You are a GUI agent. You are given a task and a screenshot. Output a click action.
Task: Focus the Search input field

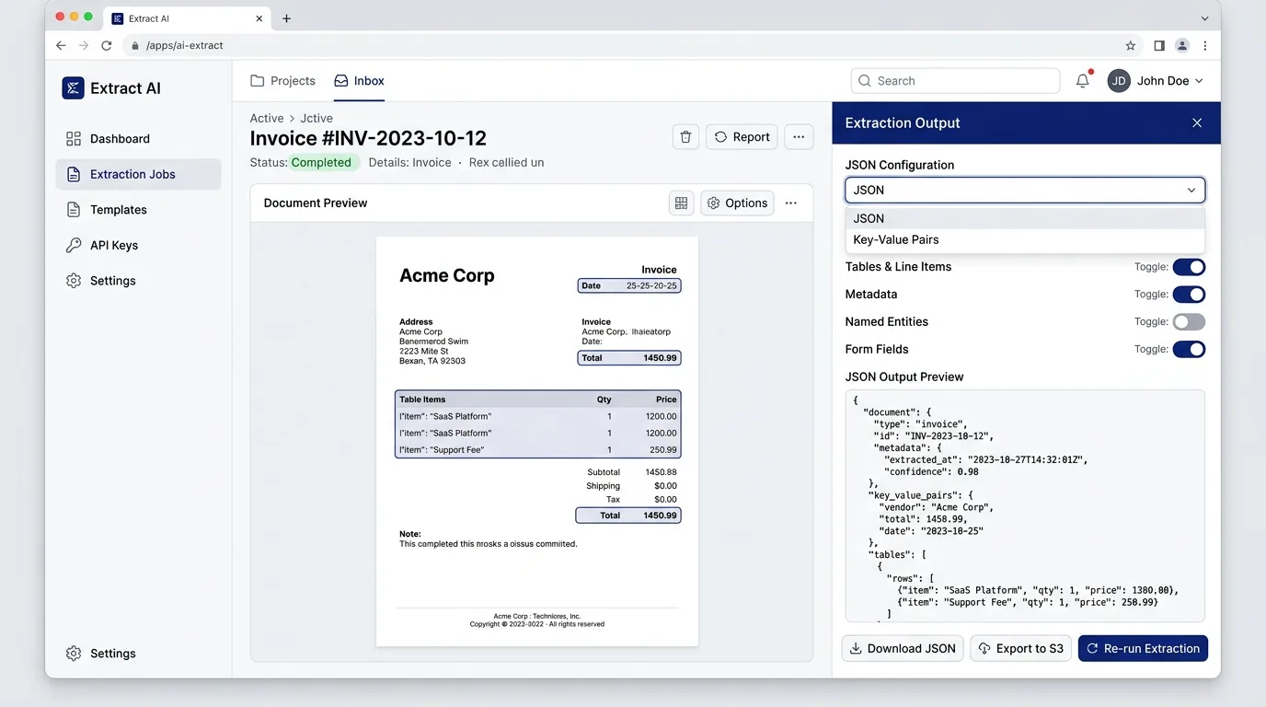pyautogui.click(x=955, y=81)
